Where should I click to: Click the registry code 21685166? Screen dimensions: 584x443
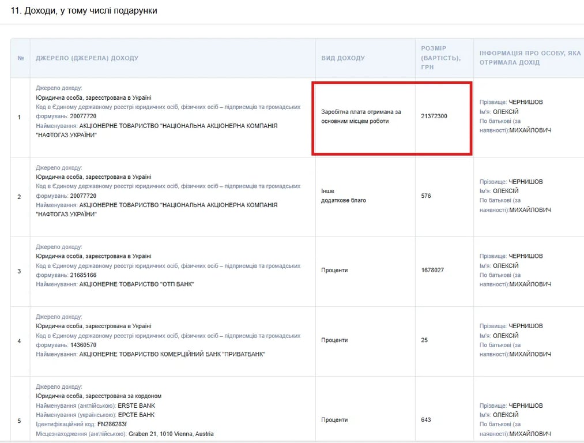point(83,275)
